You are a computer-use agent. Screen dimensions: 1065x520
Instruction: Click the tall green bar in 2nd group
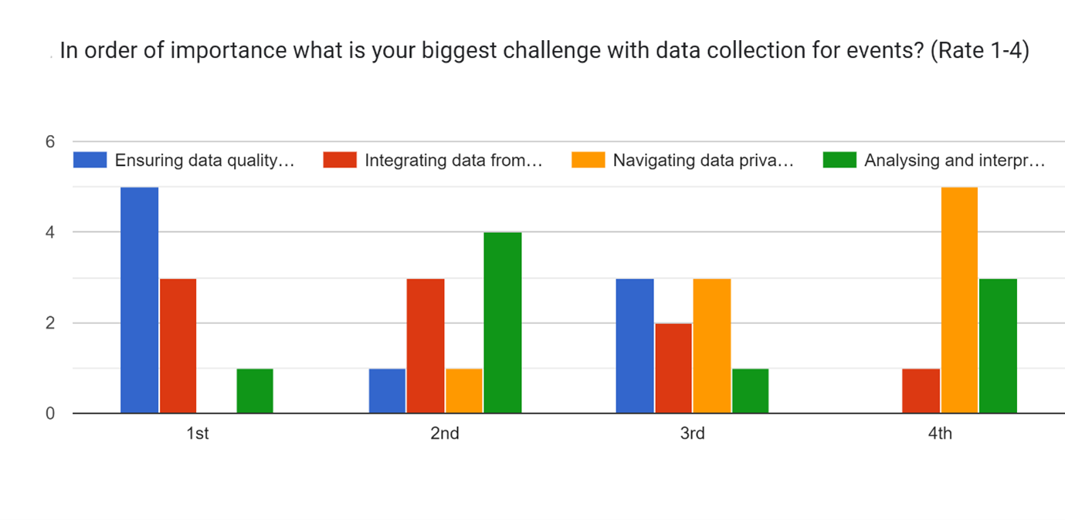(x=503, y=322)
